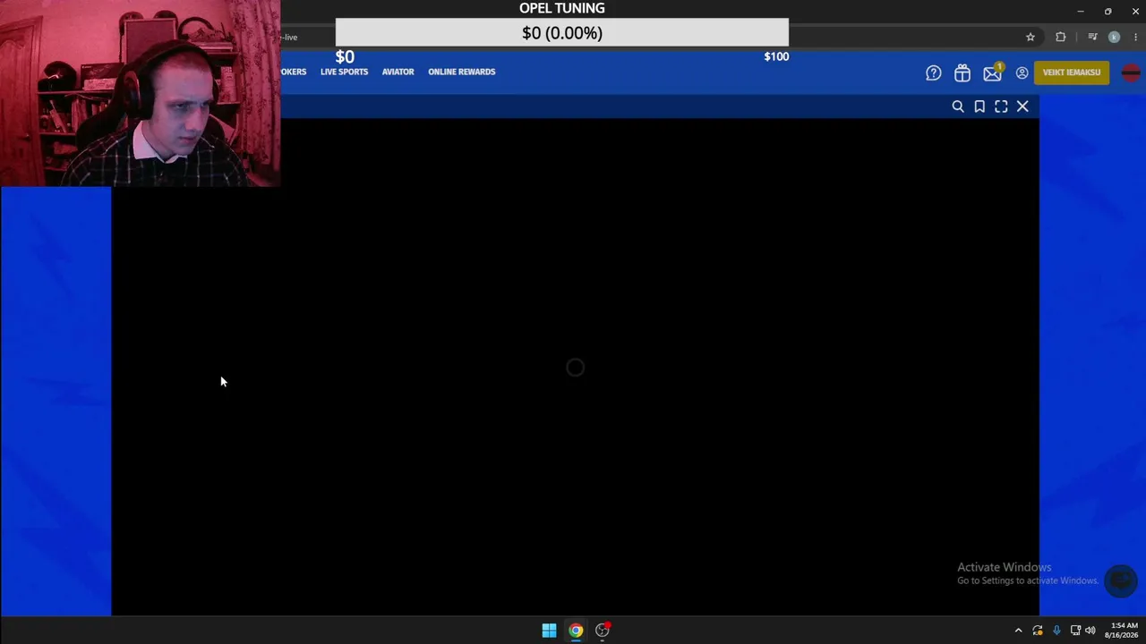This screenshot has height=644, width=1146.
Task: Open the network tray icon
Action: [1075, 631]
